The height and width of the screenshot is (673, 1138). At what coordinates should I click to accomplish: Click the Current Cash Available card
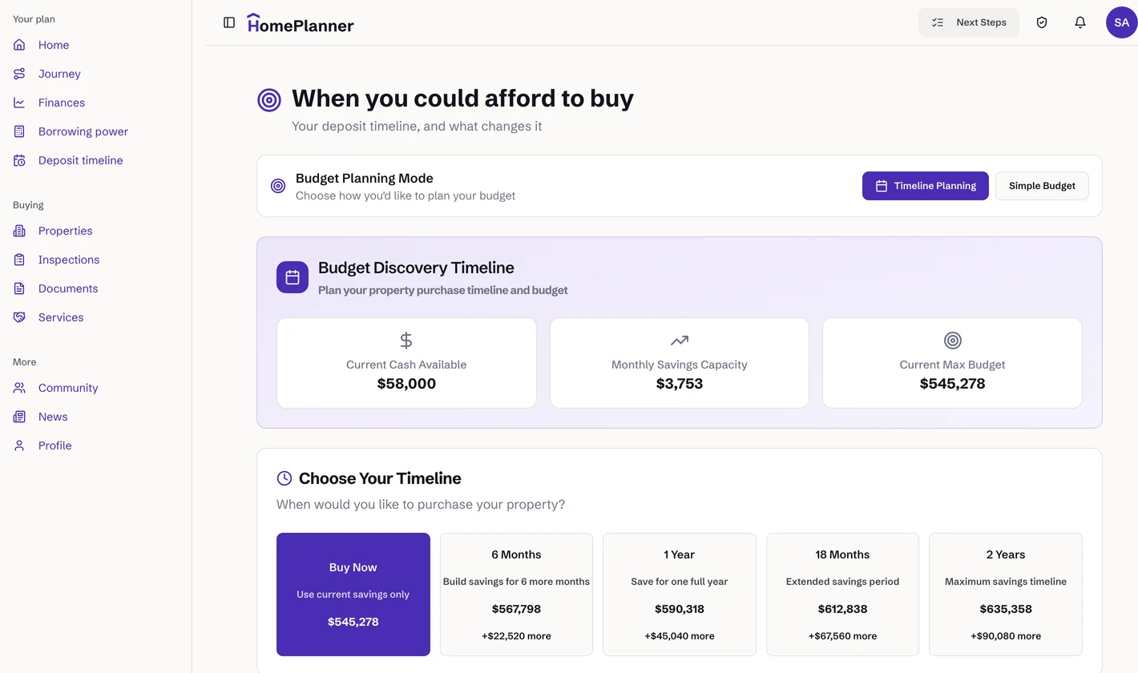click(406, 363)
